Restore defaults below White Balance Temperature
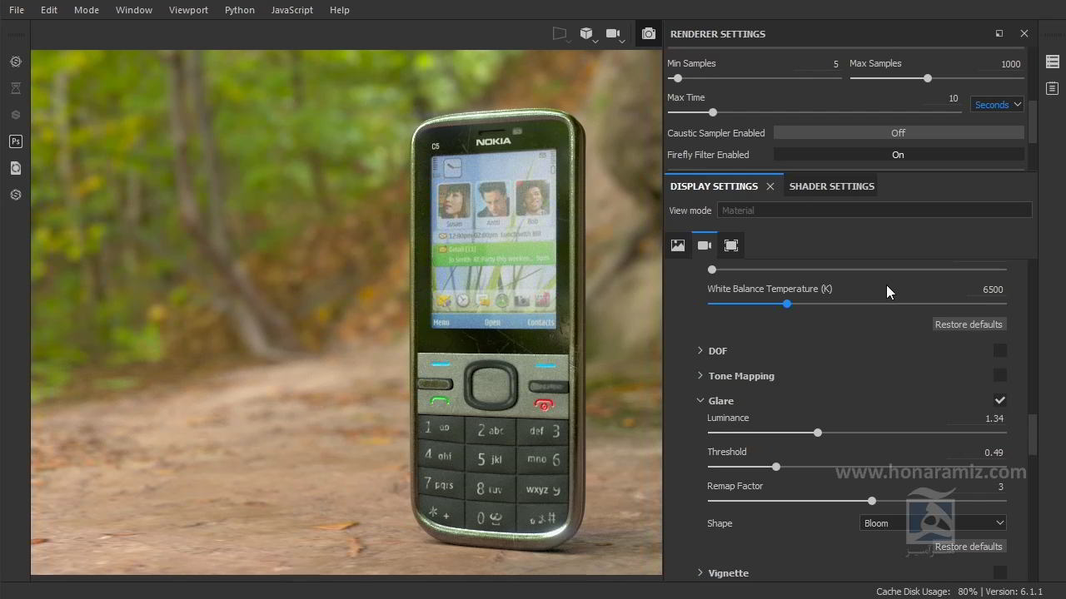The width and height of the screenshot is (1066, 599). click(x=969, y=324)
